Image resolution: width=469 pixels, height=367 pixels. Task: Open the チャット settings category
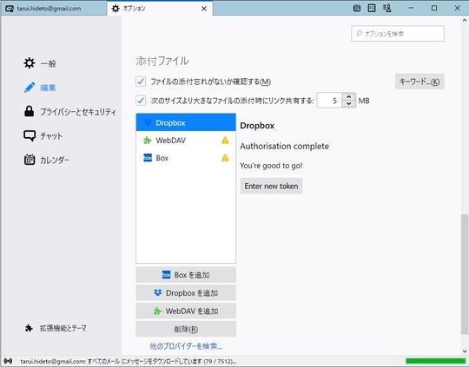point(43,135)
